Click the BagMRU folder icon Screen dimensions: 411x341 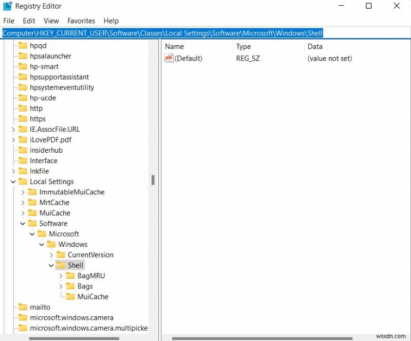click(70, 276)
